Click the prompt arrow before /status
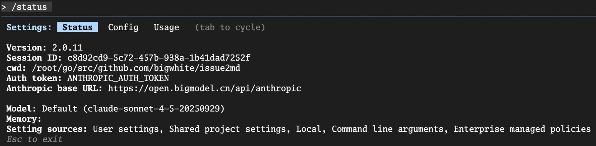 [x=4, y=7]
